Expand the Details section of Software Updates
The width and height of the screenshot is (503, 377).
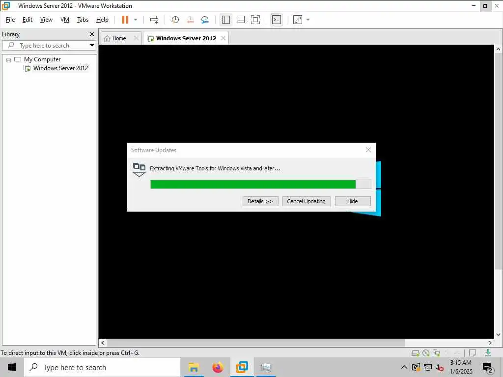[260, 201]
